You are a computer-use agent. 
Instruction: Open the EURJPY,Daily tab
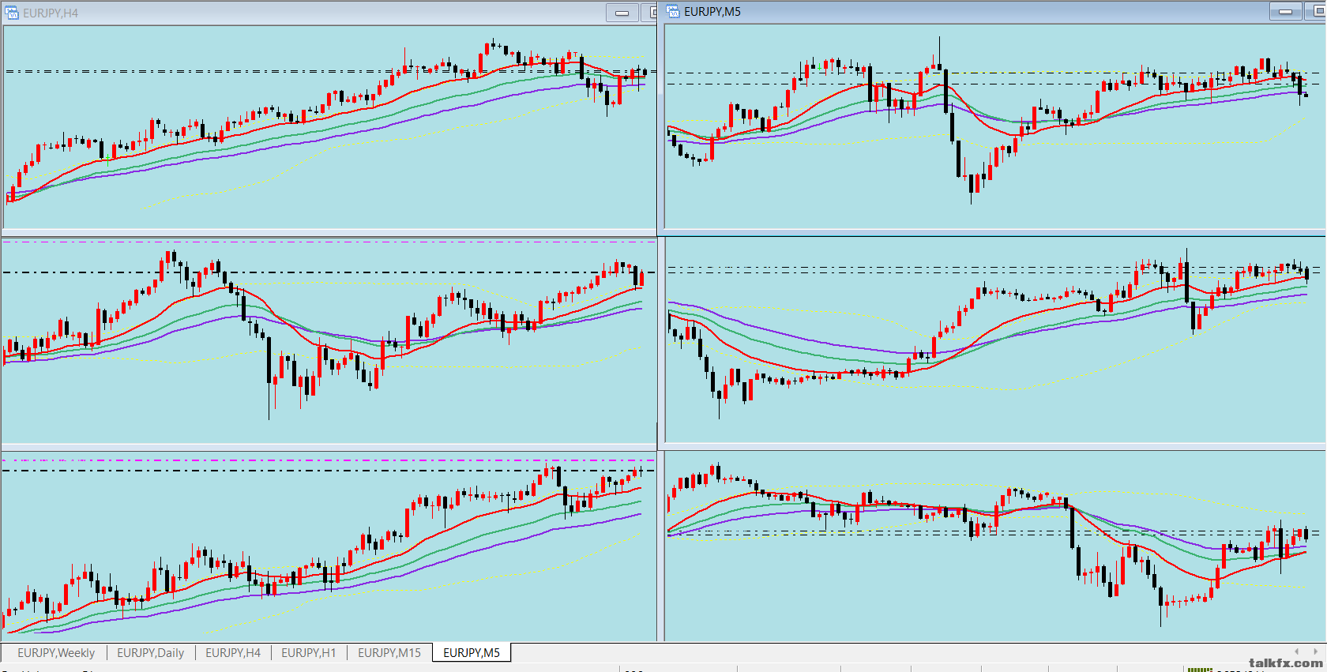coord(150,653)
